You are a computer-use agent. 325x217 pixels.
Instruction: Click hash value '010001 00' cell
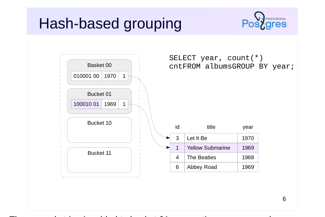[86, 76]
